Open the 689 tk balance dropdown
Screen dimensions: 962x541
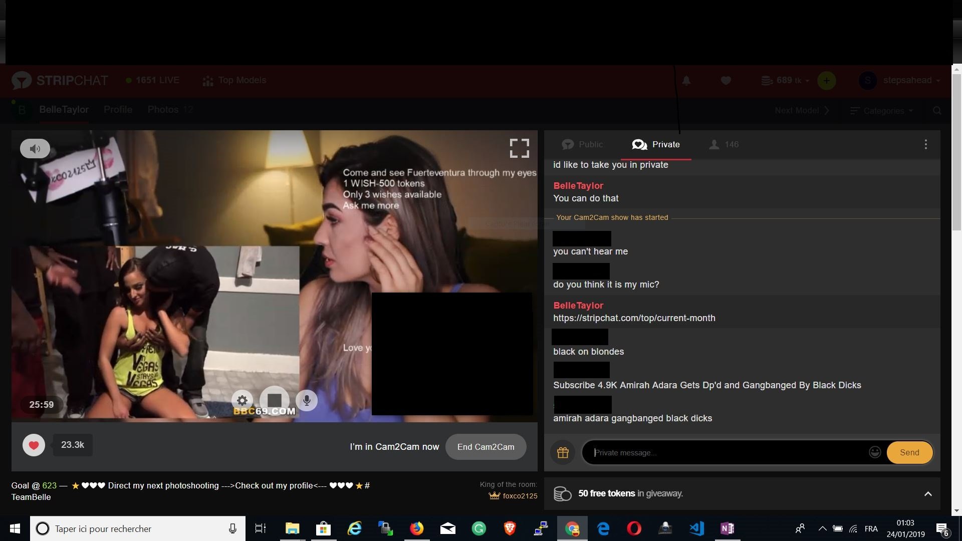pyautogui.click(x=785, y=81)
